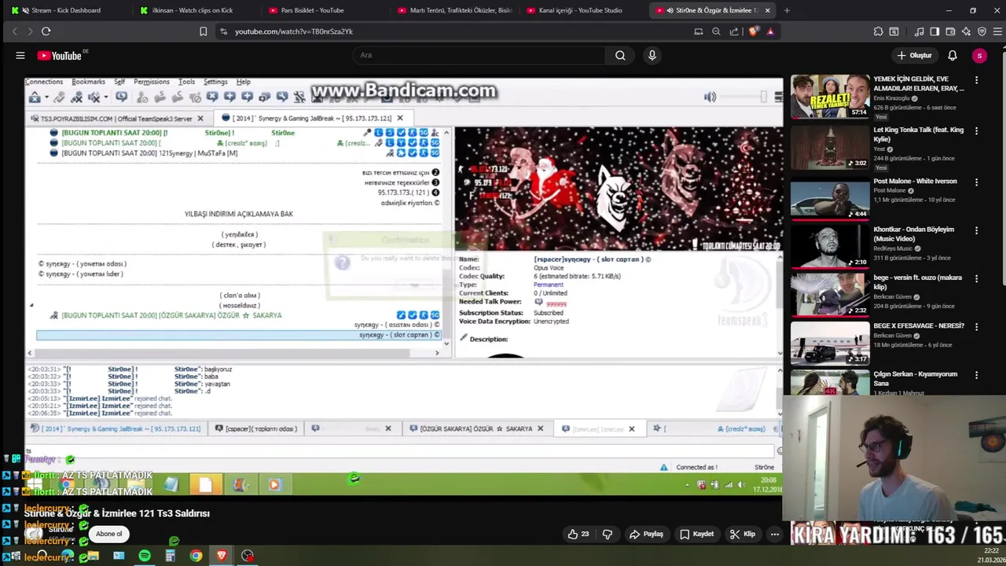Viewport: 1006px width, 566px height.
Task: Bookmark this page with the bookmark icon
Action: (203, 31)
